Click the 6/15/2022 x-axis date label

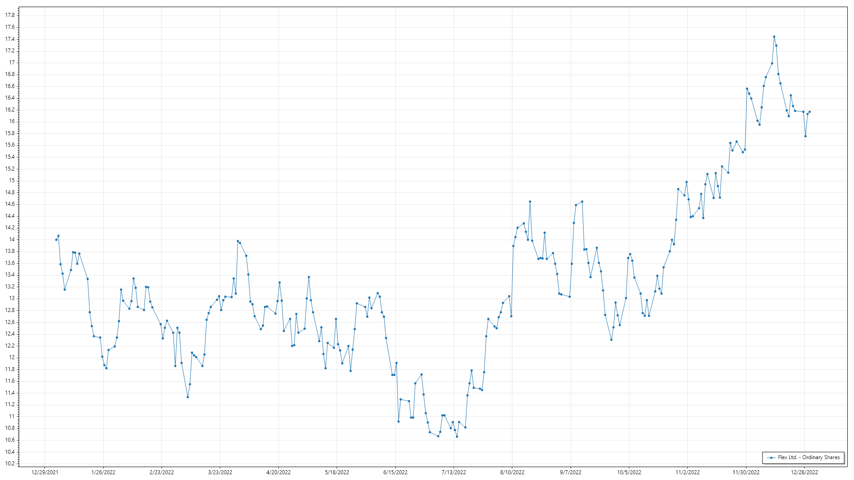395,472
